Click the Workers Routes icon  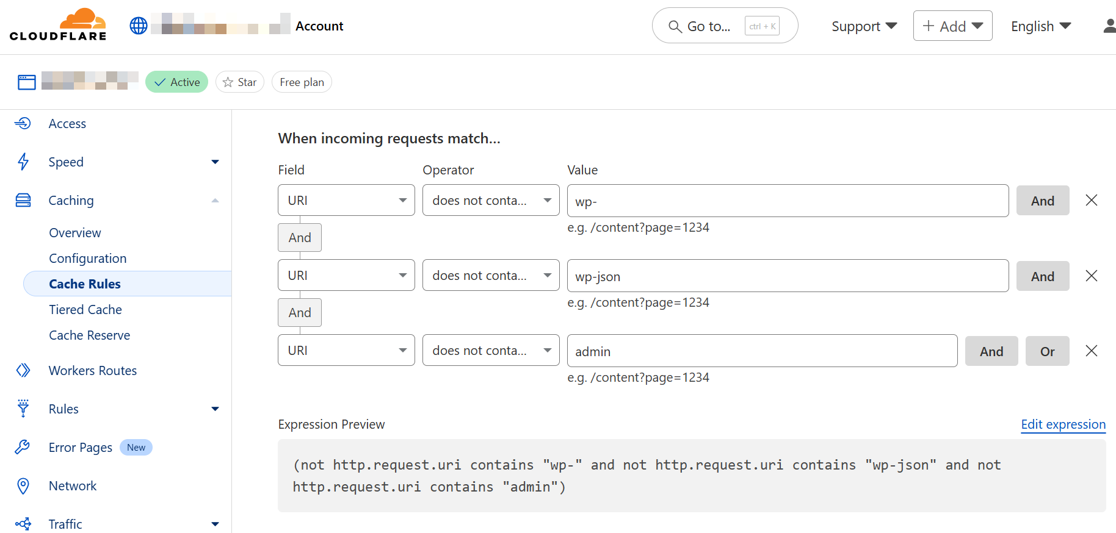click(23, 370)
